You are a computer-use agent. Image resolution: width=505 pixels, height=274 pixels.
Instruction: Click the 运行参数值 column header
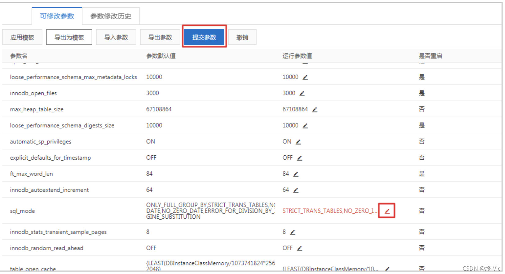pos(297,56)
